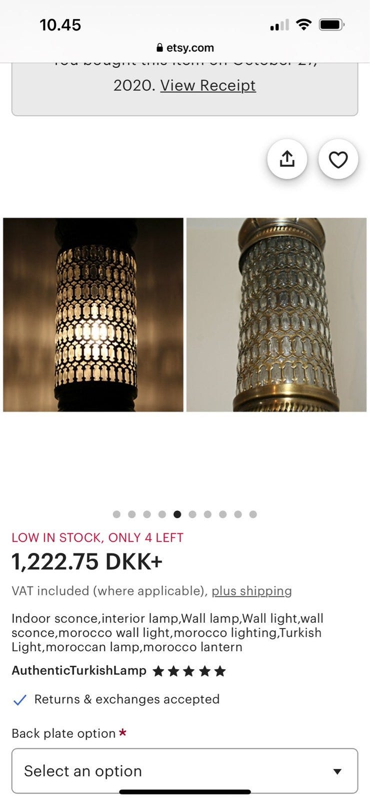Jump to the last carousel dot
The height and width of the screenshot is (802, 370).
click(253, 514)
